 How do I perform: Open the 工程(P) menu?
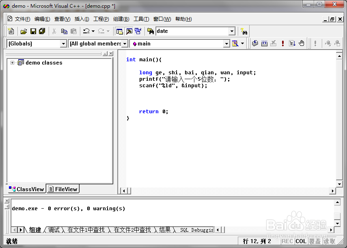[101, 19]
